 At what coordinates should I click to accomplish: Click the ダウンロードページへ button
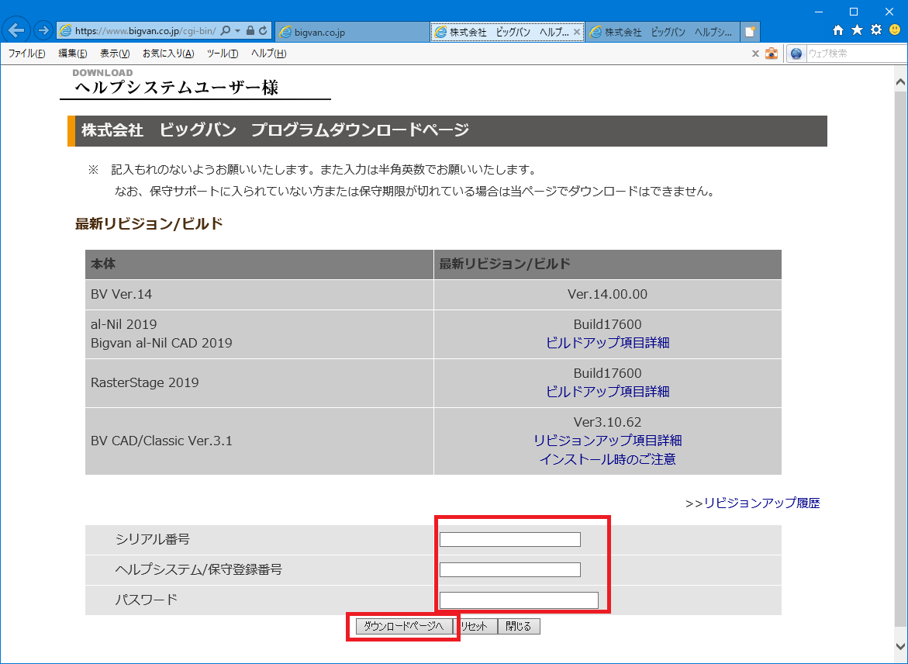click(x=404, y=626)
